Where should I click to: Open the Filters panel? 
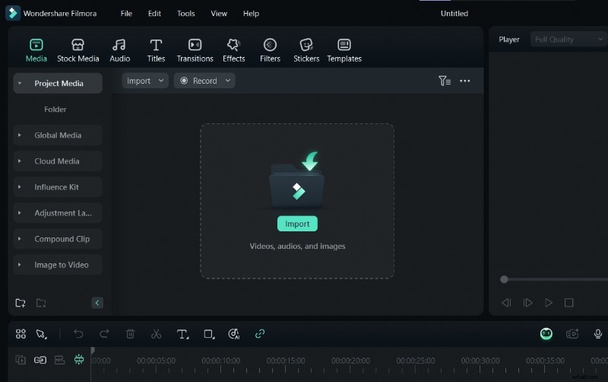(x=270, y=50)
